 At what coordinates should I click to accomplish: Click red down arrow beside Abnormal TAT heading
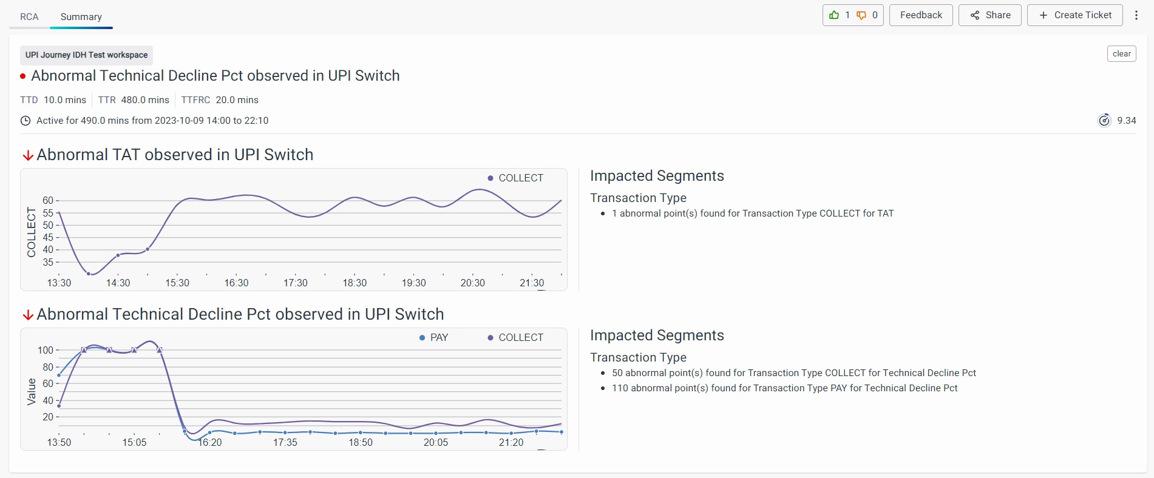point(28,156)
